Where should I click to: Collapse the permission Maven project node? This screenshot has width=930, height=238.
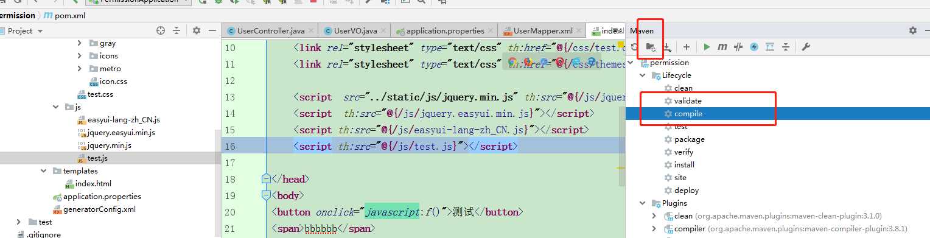630,63
